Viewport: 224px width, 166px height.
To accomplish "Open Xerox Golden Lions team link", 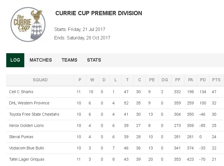I will (x=26, y=125).
